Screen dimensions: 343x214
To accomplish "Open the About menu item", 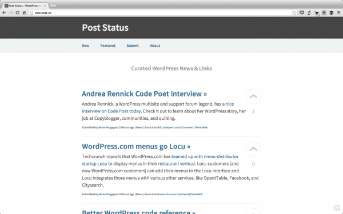I will (x=155, y=46).
